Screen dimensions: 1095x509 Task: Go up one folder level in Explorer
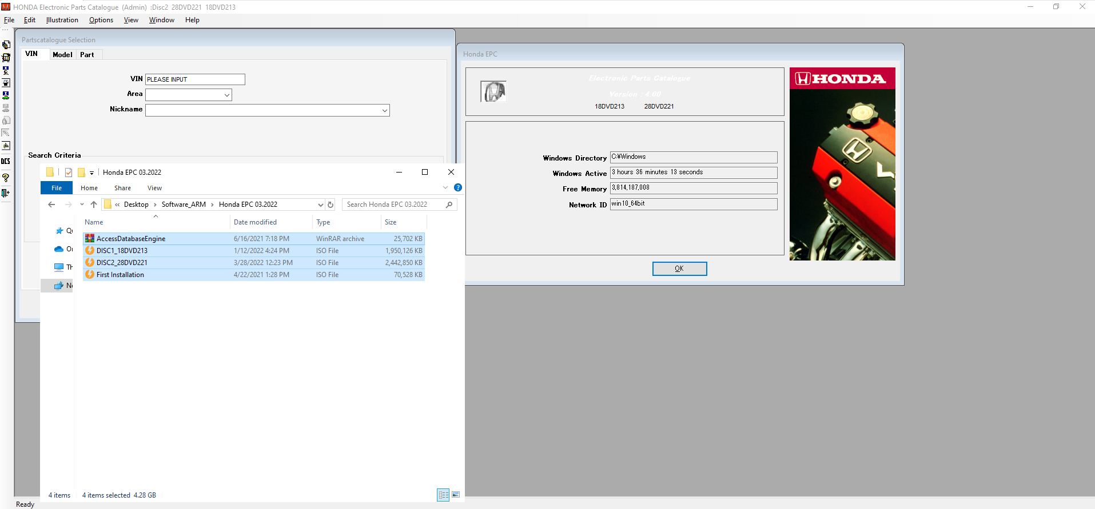click(94, 205)
